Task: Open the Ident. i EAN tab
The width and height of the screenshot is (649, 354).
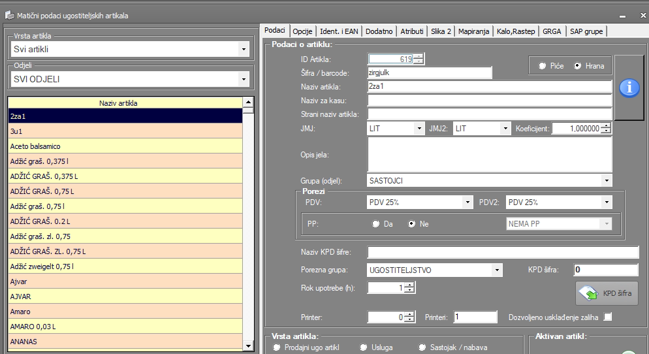Action: tap(339, 31)
